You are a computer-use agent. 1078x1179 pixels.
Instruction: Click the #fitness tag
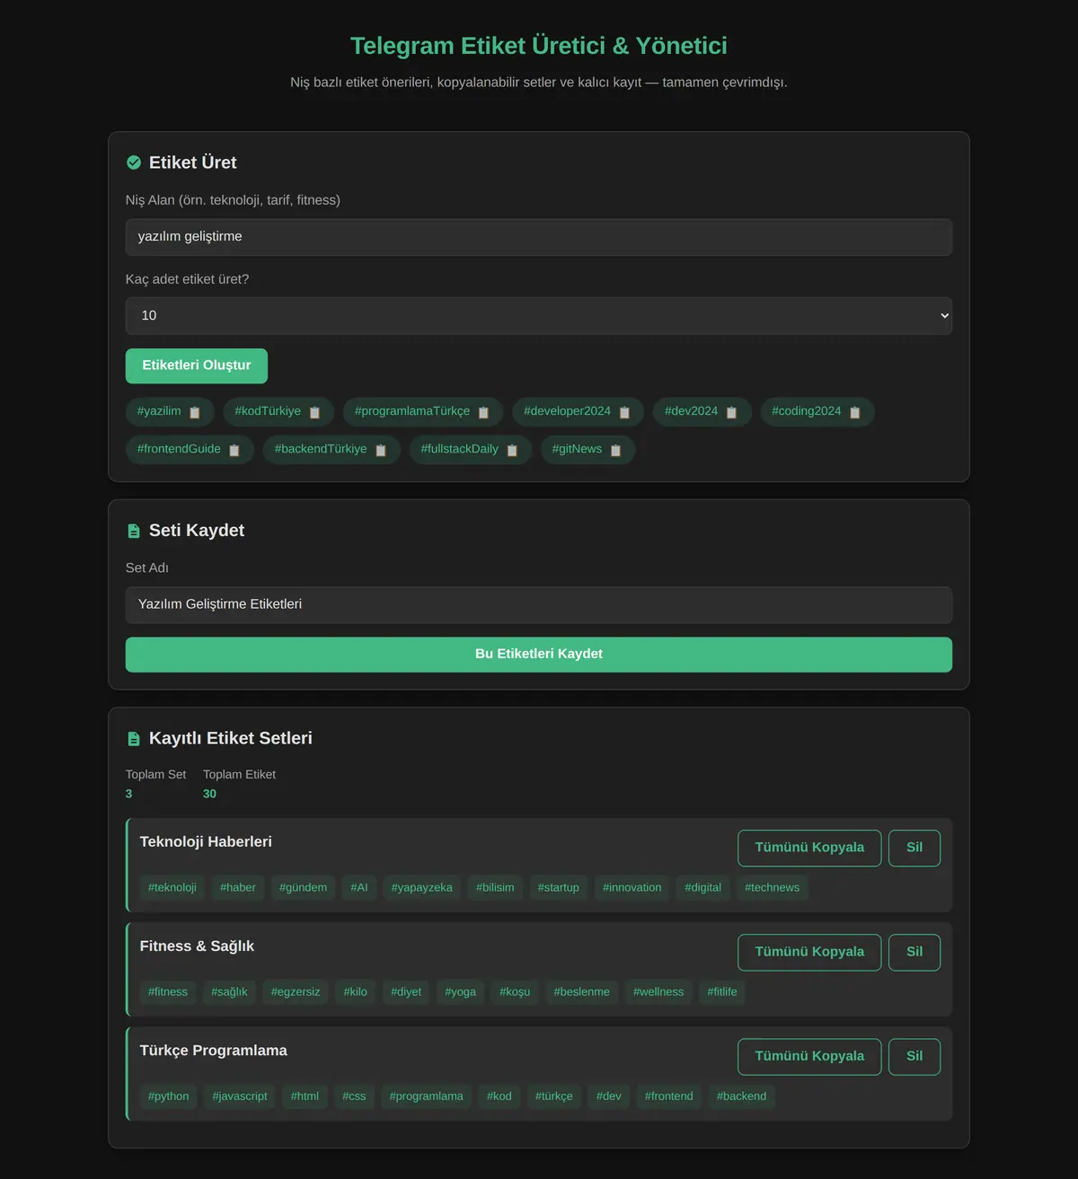click(168, 992)
